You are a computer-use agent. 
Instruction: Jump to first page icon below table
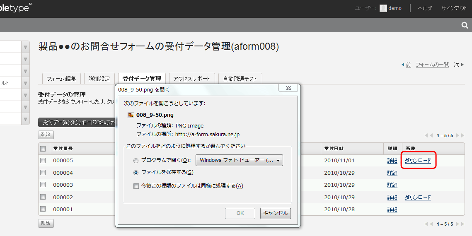(426, 224)
